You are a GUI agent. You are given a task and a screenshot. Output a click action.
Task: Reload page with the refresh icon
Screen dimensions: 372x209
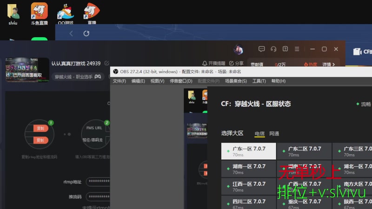(x=86, y=33)
